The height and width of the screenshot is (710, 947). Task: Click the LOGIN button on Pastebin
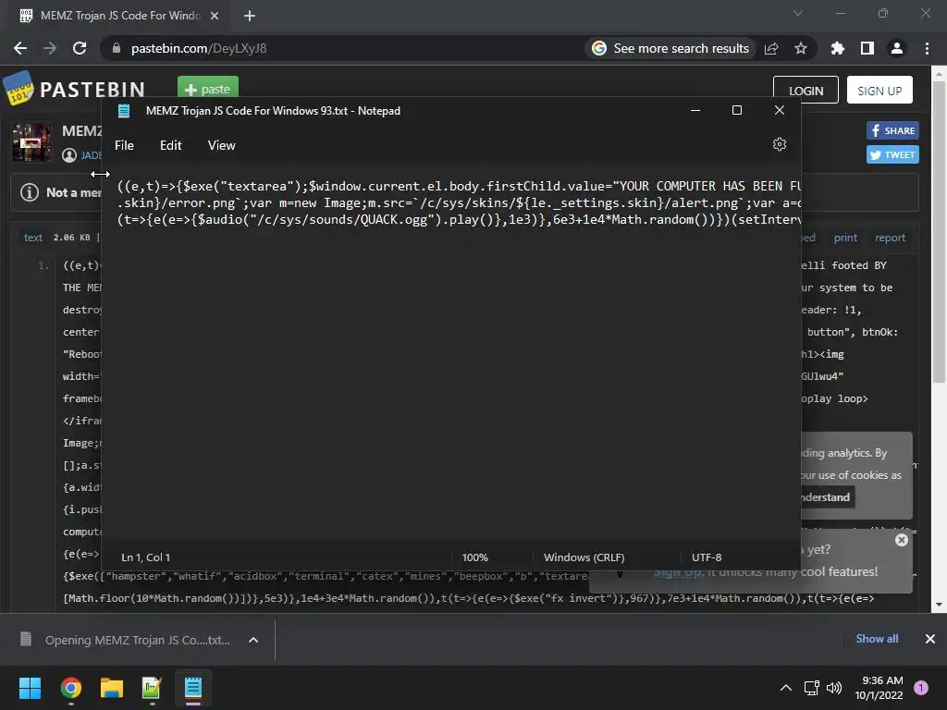(x=806, y=91)
